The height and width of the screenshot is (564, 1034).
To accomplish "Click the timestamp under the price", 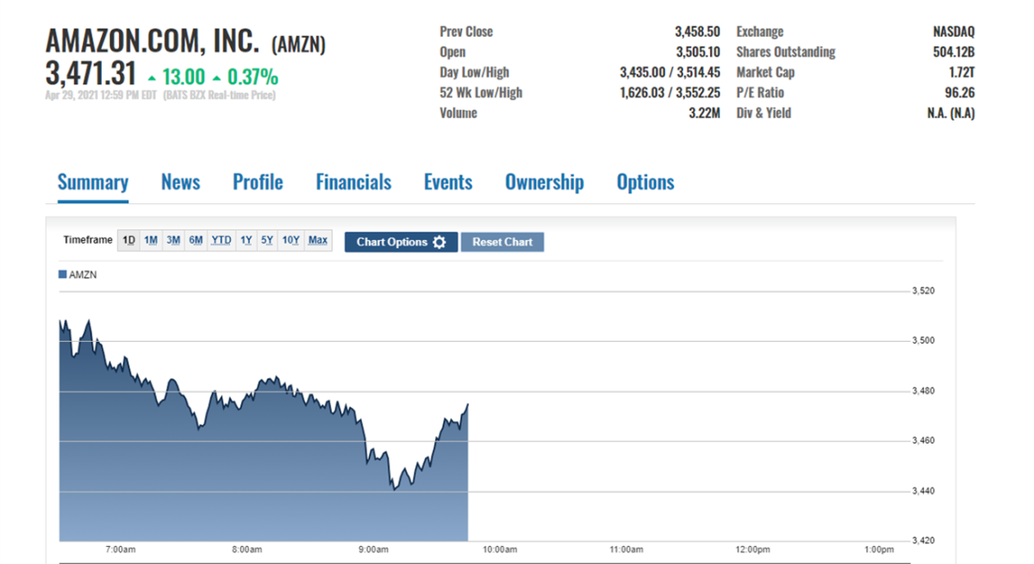I will click(160, 96).
